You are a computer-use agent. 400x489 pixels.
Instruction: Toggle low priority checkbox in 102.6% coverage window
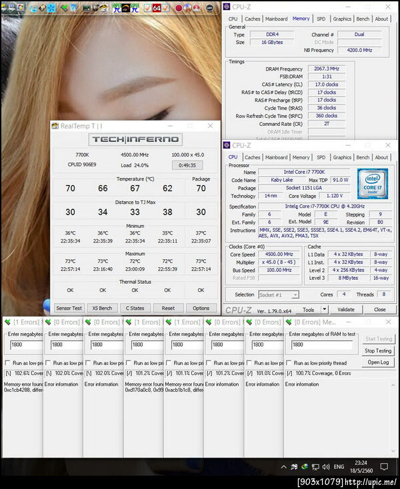(7, 362)
